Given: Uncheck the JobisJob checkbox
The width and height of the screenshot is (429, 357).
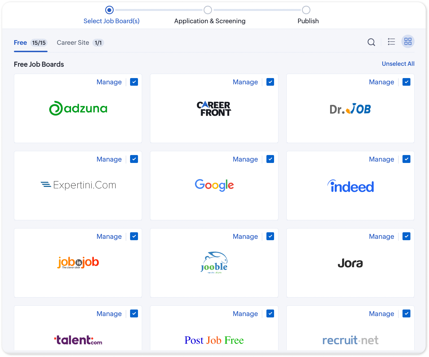Looking at the screenshot, I should coord(134,236).
